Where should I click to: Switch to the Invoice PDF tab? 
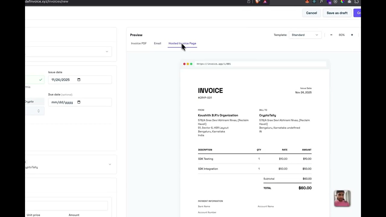[x=139, y=43]
